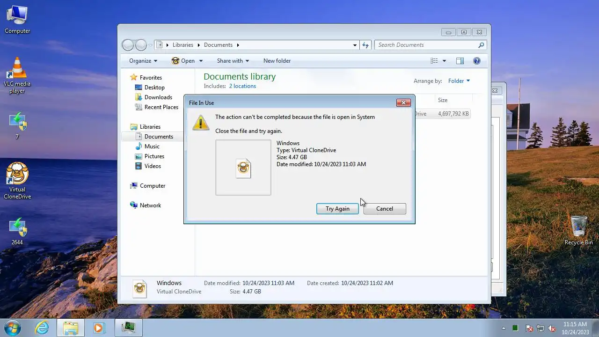Viewport: 599px width, 337px height.
Task: Go forward in Explorer navigation
Action: point(141,45)
